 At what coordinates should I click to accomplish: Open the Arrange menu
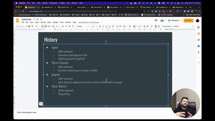click(55, 22)
